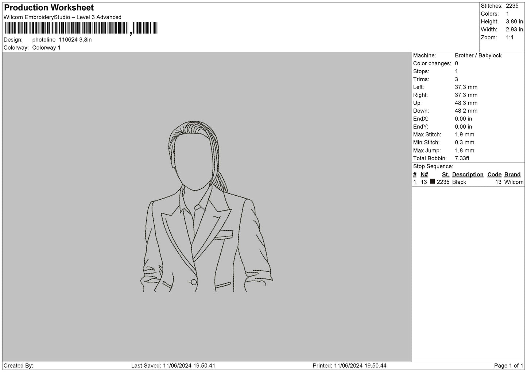Click the black thread color swatch

tap(432, 181)
